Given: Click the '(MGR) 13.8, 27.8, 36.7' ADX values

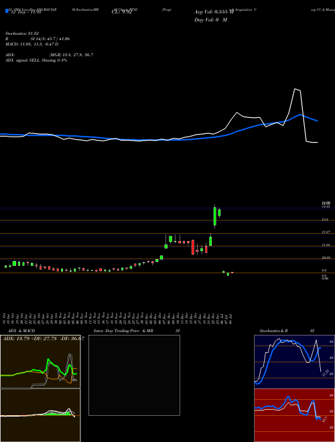Looking at the screenshot, I should 71,55.
